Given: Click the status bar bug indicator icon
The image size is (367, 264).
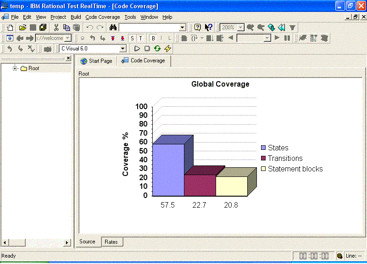Looking at the screenshot, I should (x=339, y=256).
